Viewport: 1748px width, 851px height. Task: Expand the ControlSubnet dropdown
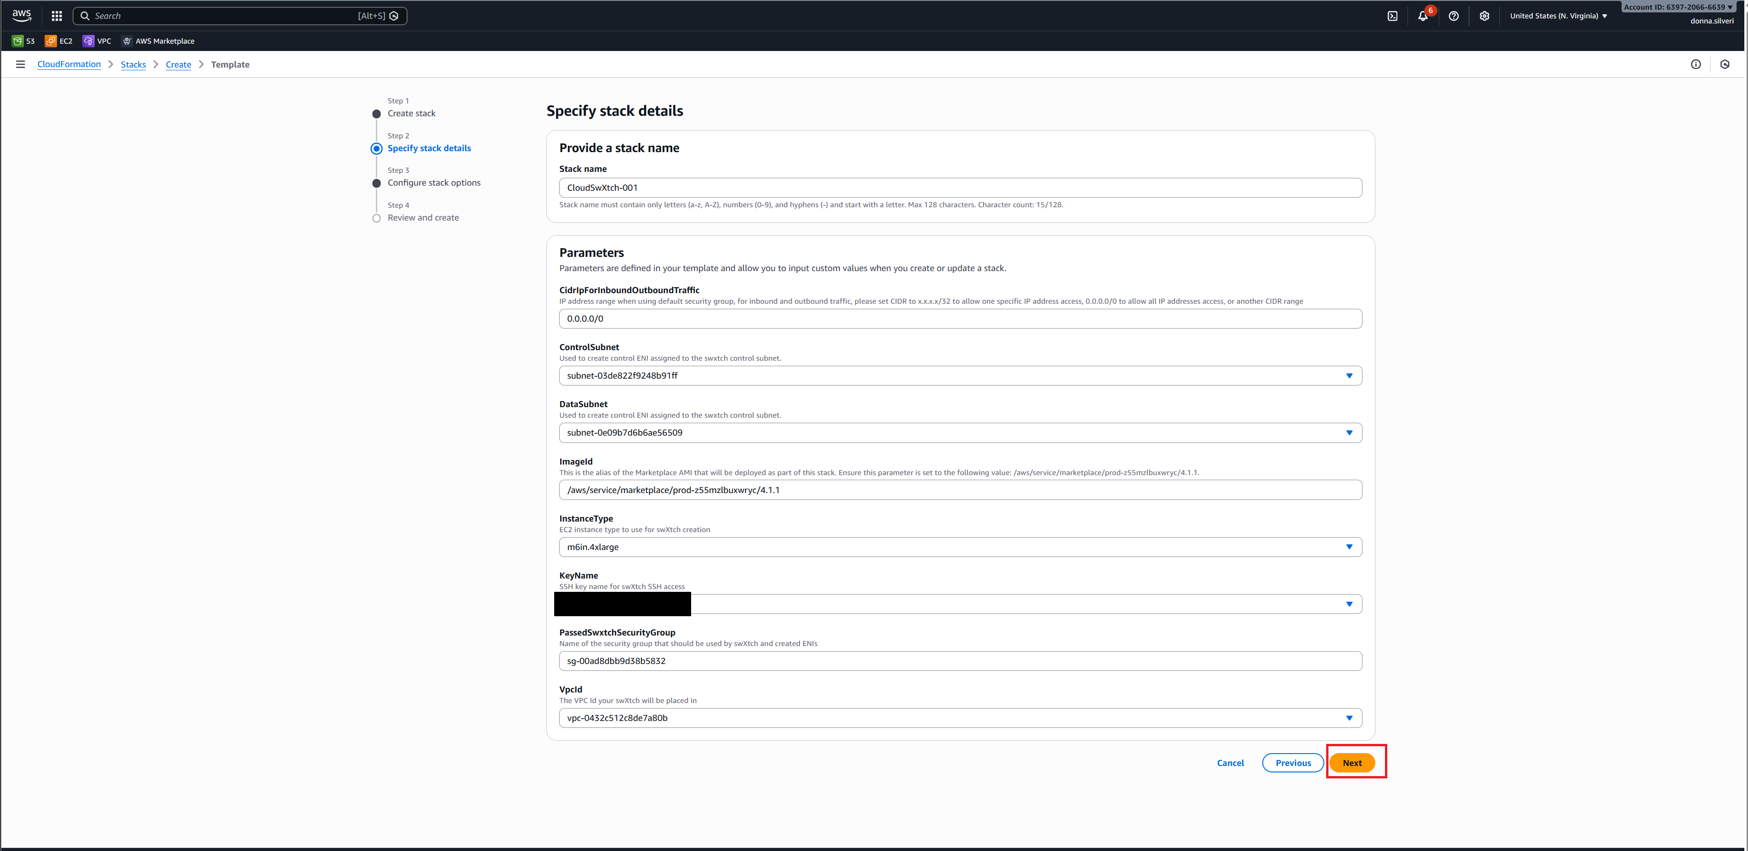[x=959, y=375]
